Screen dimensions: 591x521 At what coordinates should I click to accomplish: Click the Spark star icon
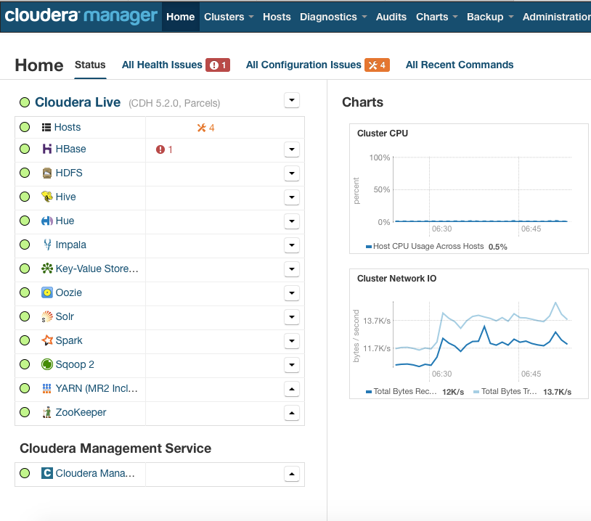pos(46,340)
